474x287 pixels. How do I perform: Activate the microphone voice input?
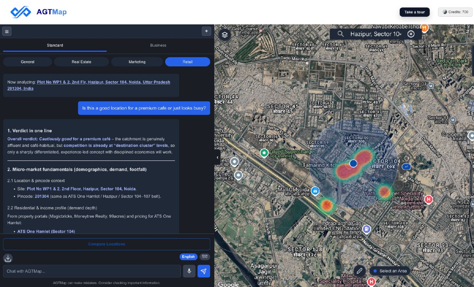189,271
